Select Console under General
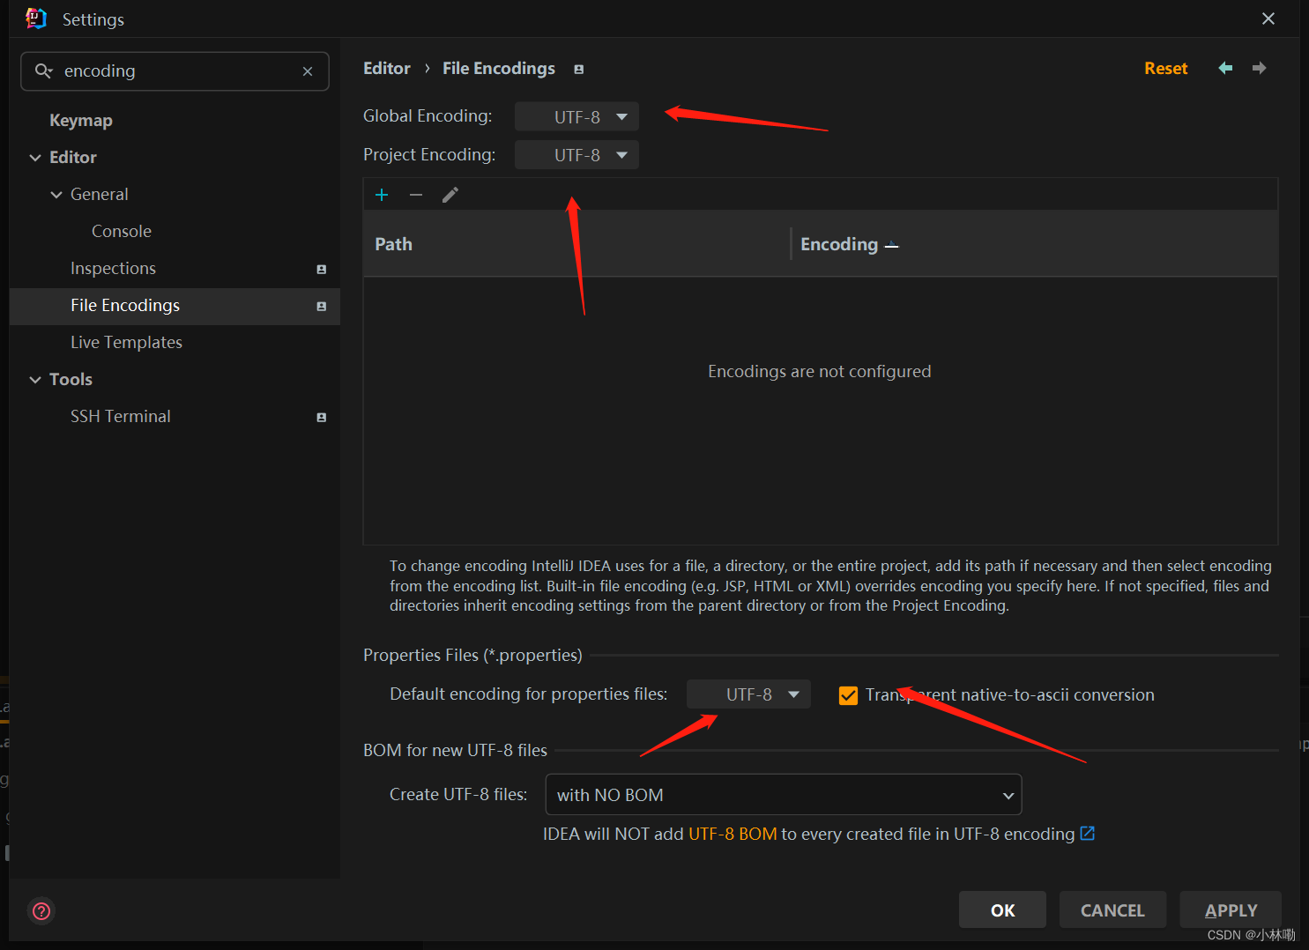This screenshot has width=1309, height=950. pos(122,231)
